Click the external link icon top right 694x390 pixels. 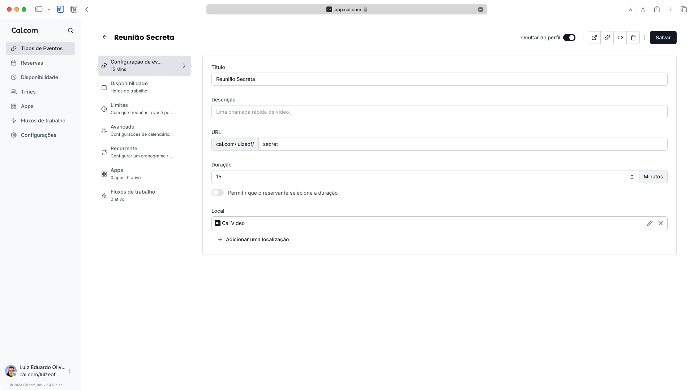pyautogui.click(x=594, y=38)
